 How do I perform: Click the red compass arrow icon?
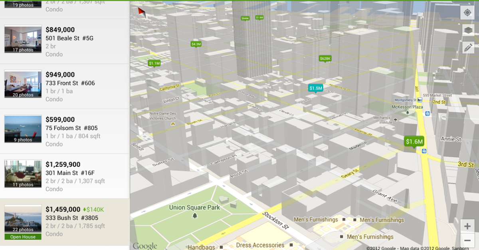tap(142, 13)
